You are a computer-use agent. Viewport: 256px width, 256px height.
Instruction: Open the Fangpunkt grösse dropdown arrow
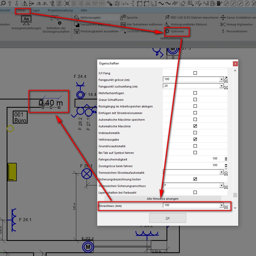(x=221, y=79)
